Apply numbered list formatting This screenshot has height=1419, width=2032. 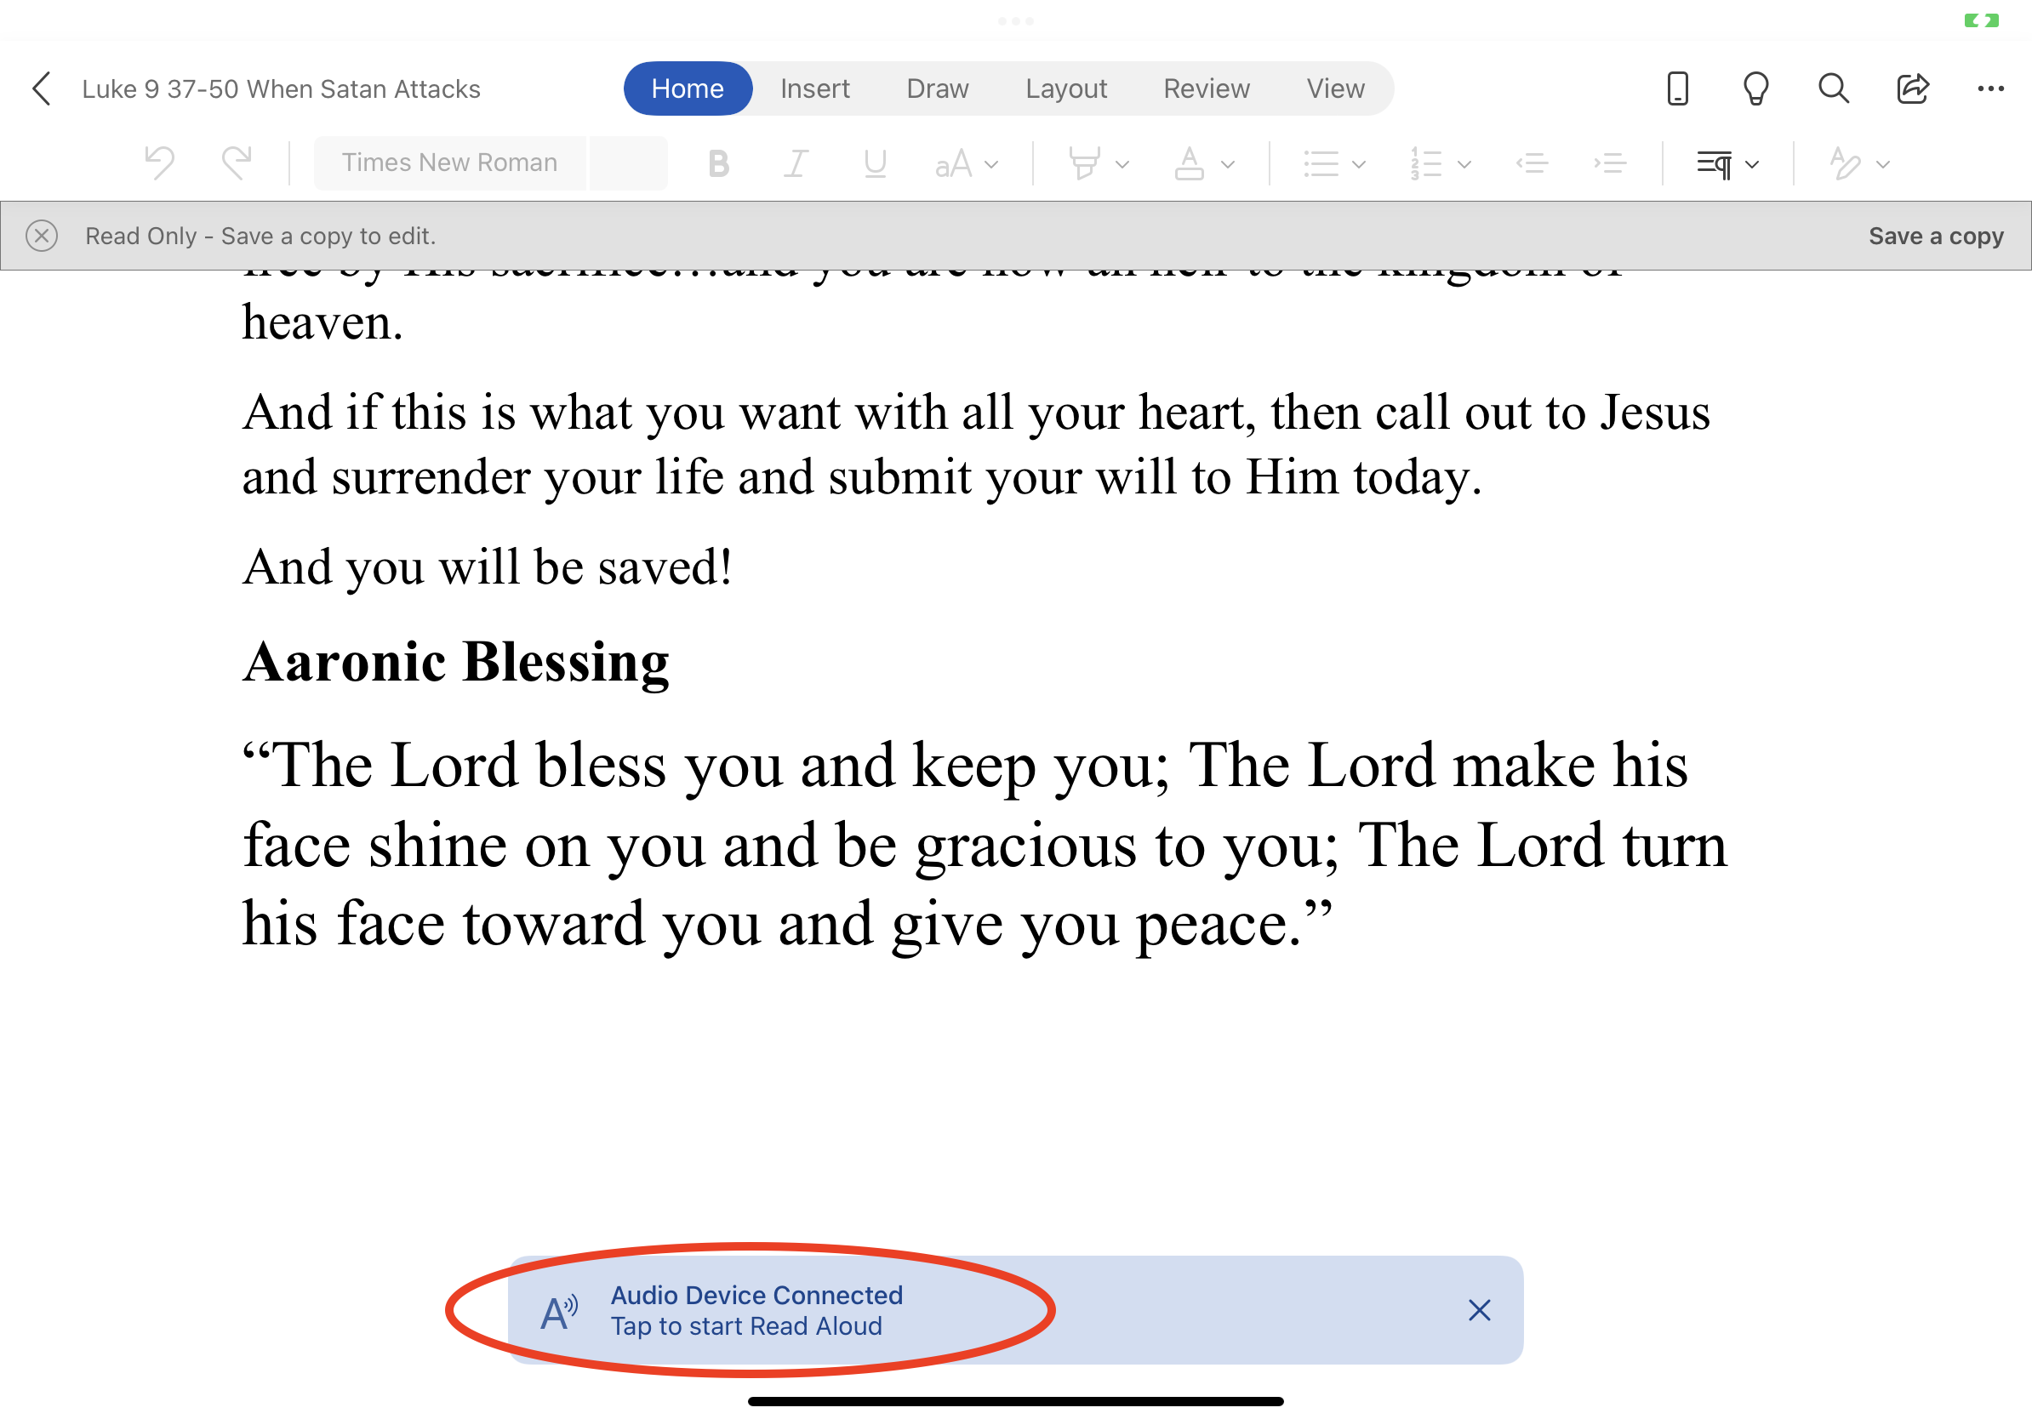point(1426,163)
